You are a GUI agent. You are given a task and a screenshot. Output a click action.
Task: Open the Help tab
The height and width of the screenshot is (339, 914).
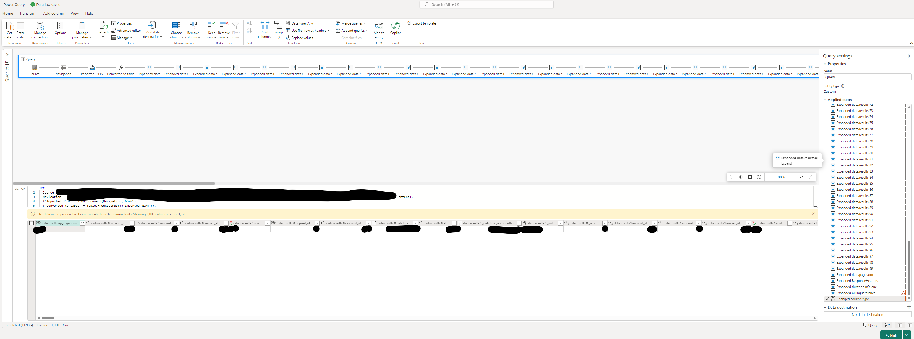(89, 14)
